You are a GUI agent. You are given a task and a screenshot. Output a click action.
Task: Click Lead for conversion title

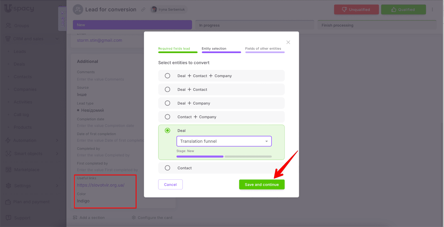(x=111, y=9)
